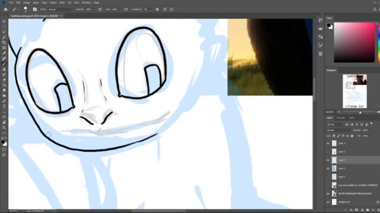Open the brush Mode dropdown

click(61, 9)
